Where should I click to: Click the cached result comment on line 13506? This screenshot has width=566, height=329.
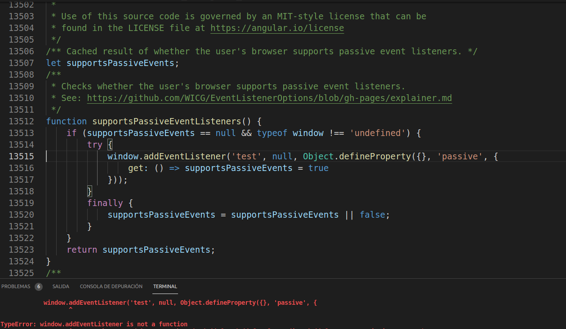tap(261, 51)
